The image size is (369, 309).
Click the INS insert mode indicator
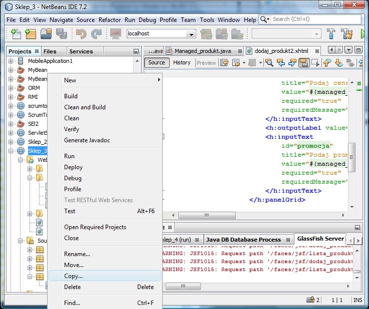pos(357,300)
